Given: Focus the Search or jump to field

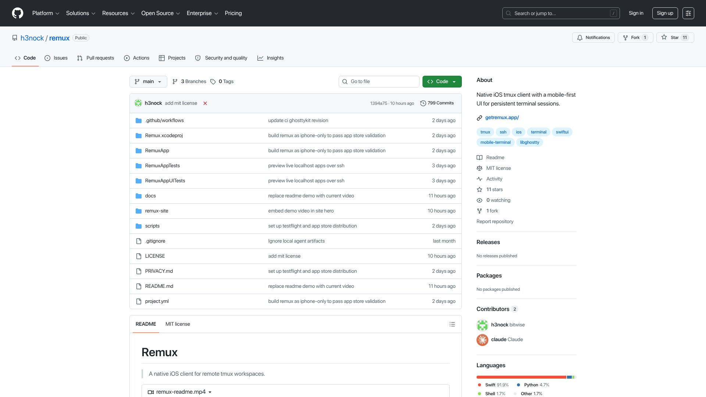Looking at the screenshot, I should [x=561, y=13].
